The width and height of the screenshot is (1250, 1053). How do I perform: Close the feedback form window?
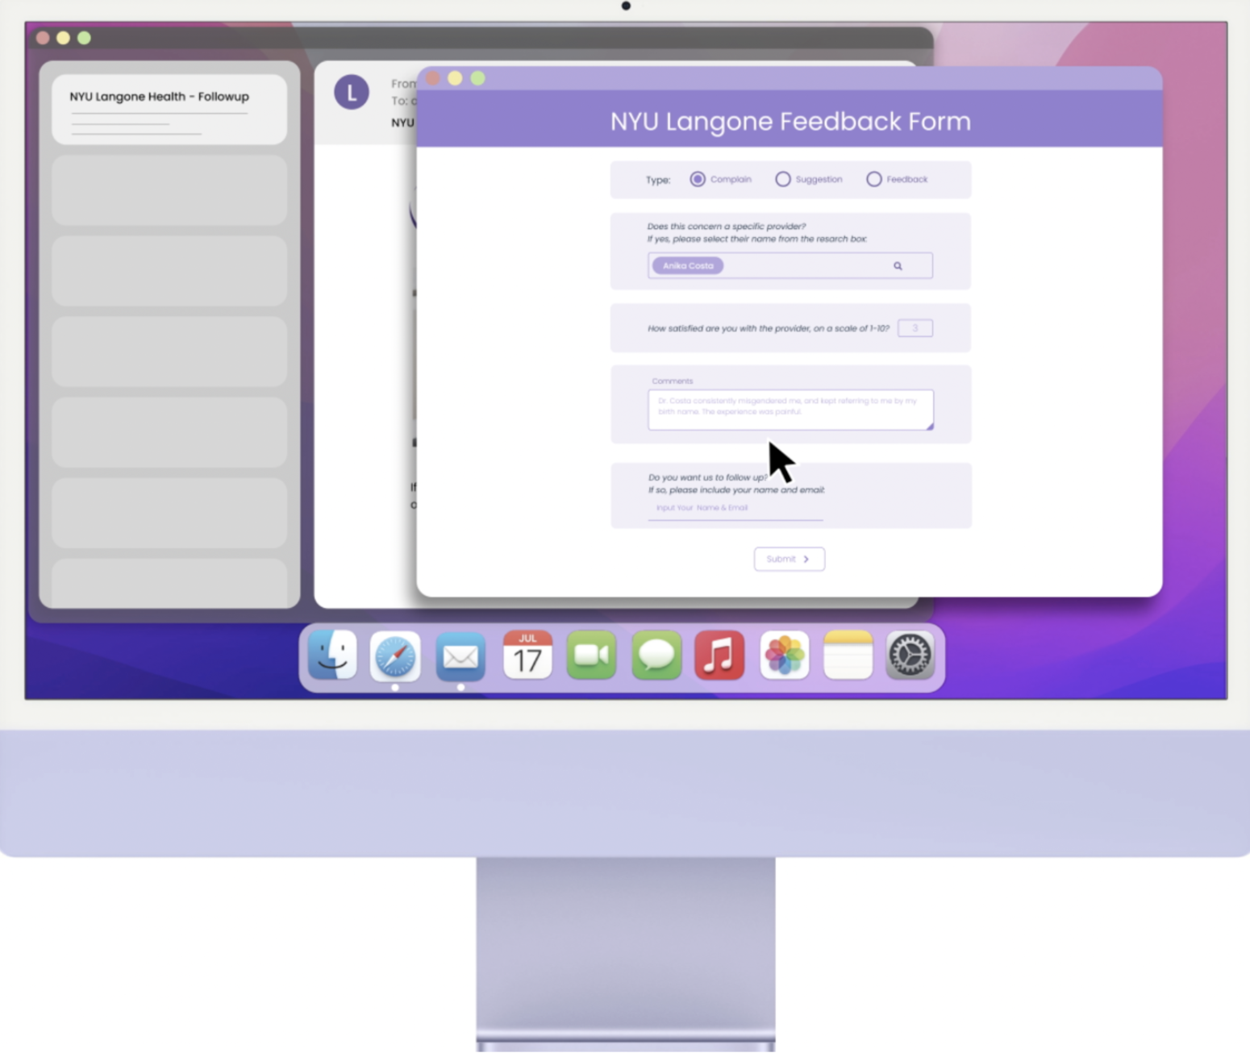(433, 78)
